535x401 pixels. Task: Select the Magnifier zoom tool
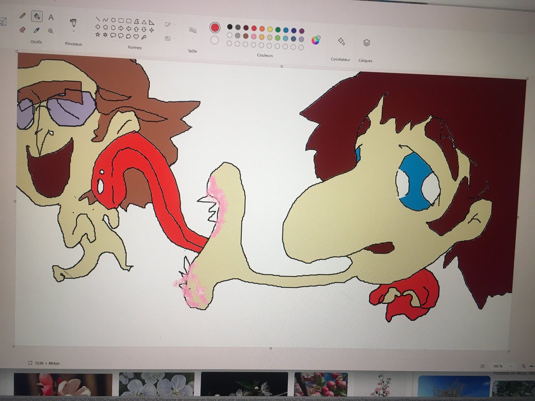point(51,31)
